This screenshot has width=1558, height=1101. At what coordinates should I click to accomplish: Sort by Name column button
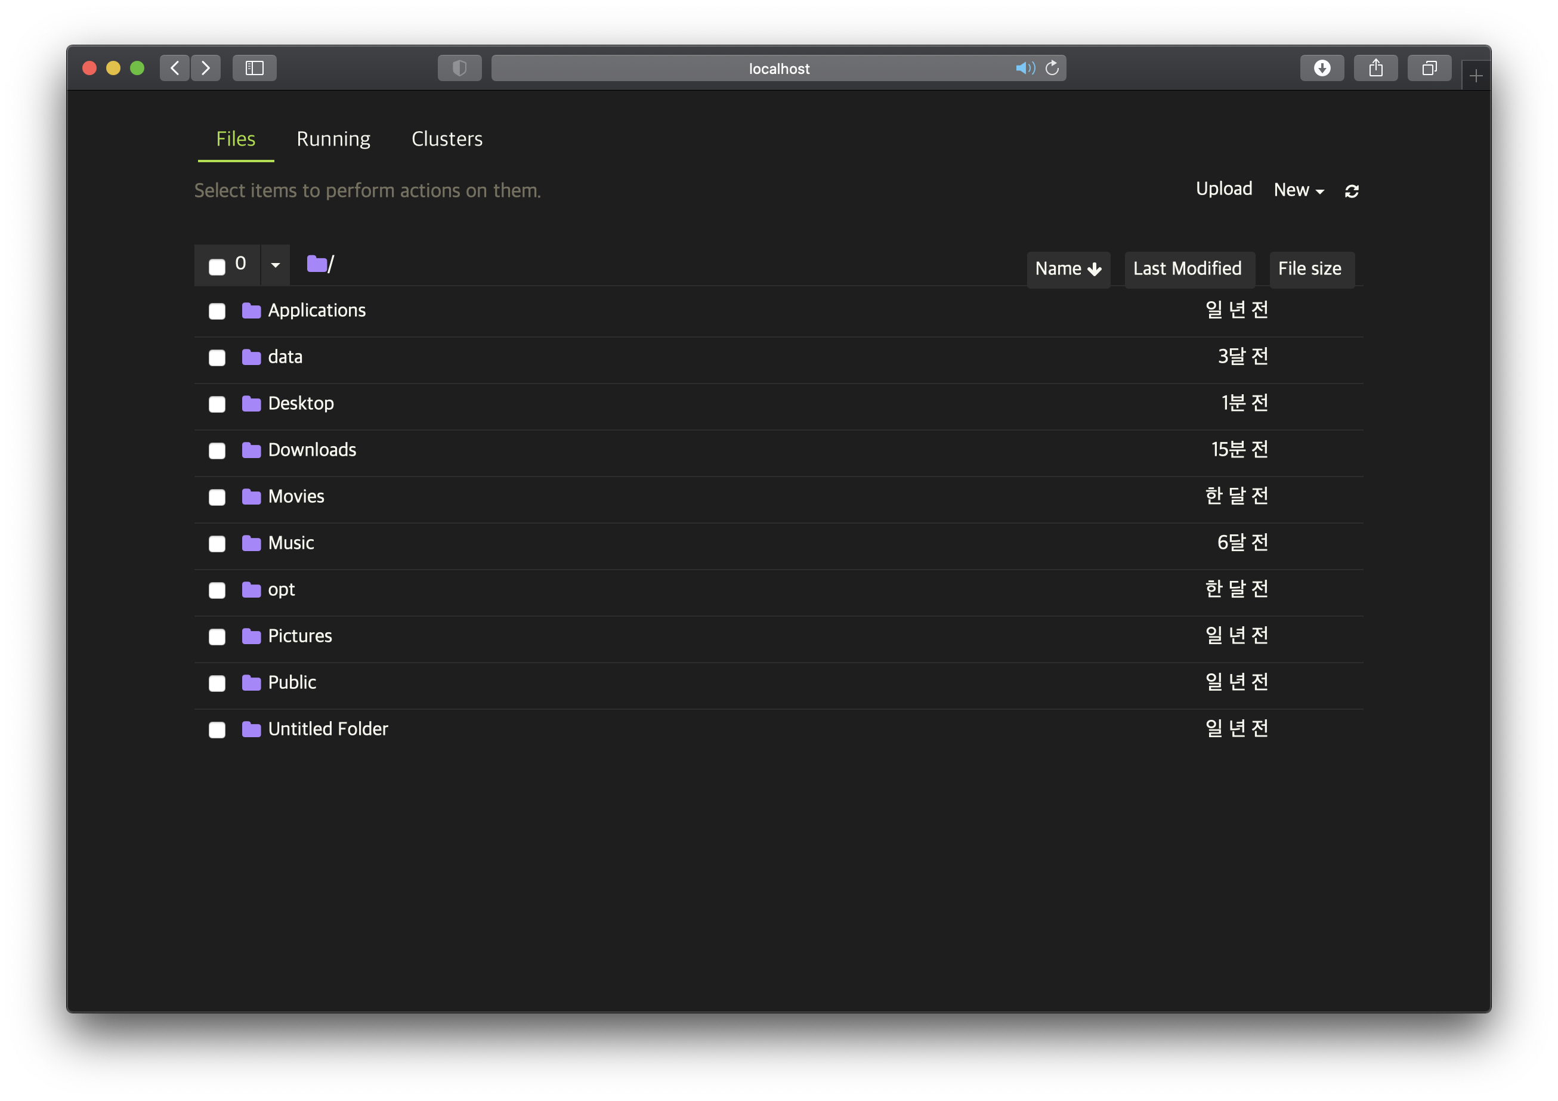(1067, 270)
